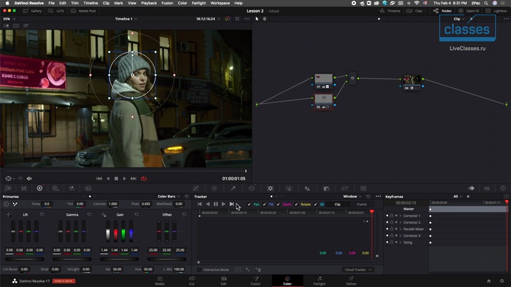Image resolution: width=511 pixels, height=287 pixels.
Task: Open Color Warper palette icon
Action: pyautogui.click(x=215, y=188)
